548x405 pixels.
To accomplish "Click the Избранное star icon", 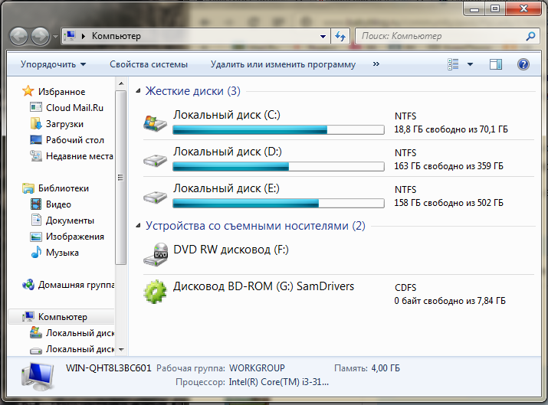I will pos(28,91).
